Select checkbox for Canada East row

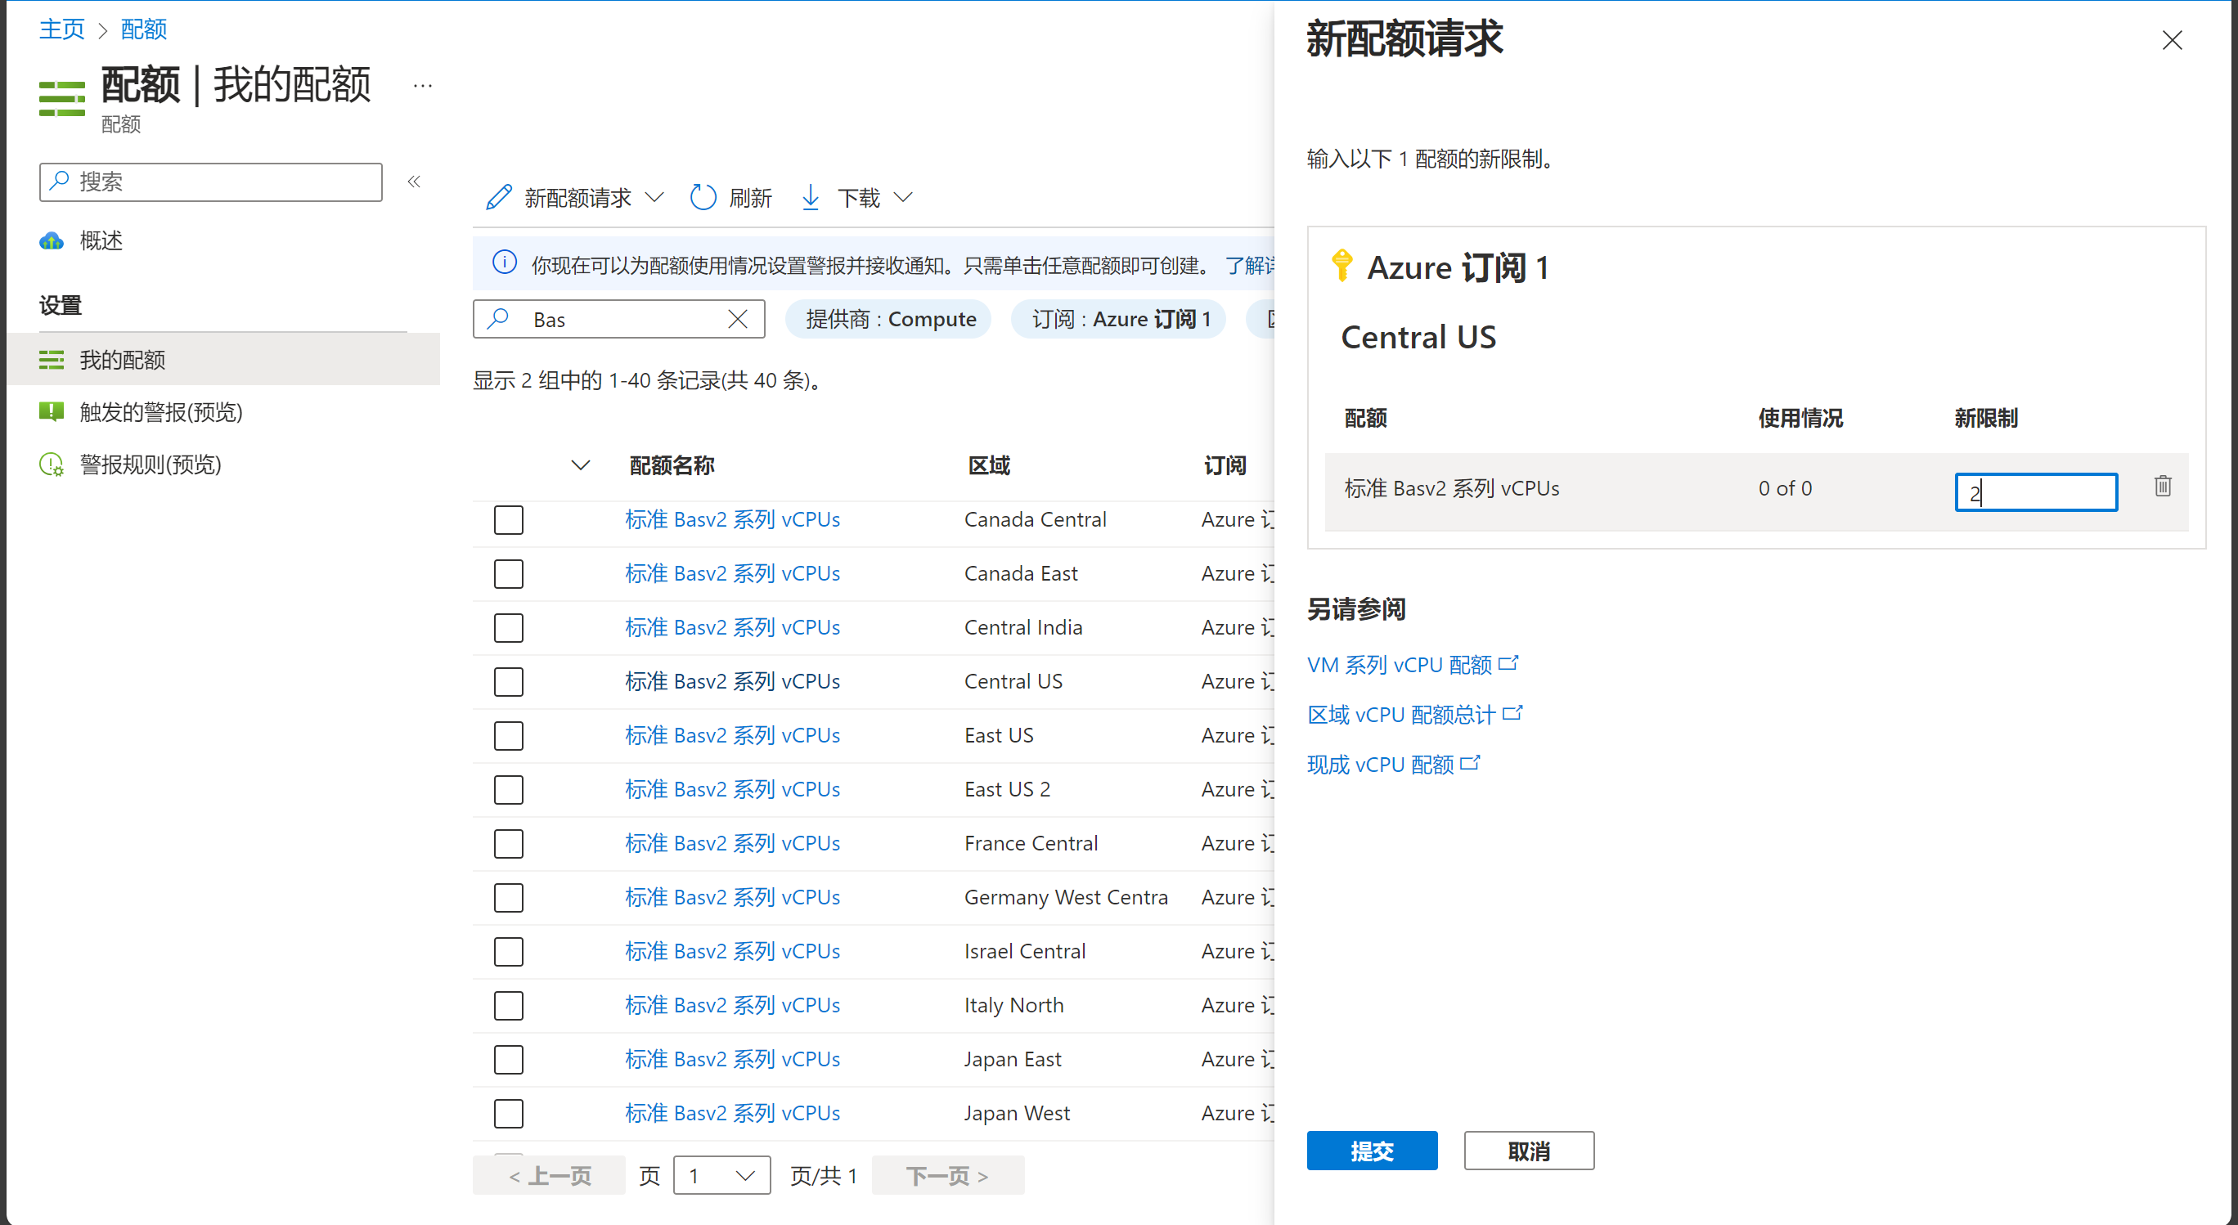tap(508, 573)
